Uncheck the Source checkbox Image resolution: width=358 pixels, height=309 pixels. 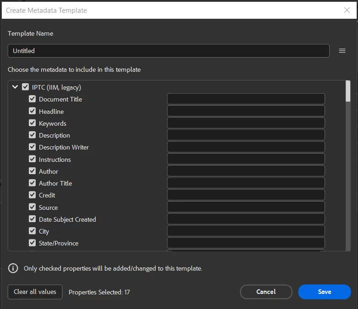pos(32,207)
